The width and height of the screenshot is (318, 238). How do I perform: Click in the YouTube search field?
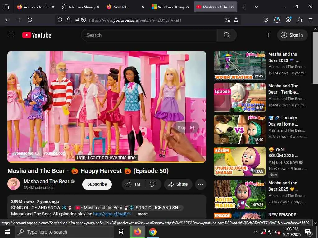pos(149,35)
